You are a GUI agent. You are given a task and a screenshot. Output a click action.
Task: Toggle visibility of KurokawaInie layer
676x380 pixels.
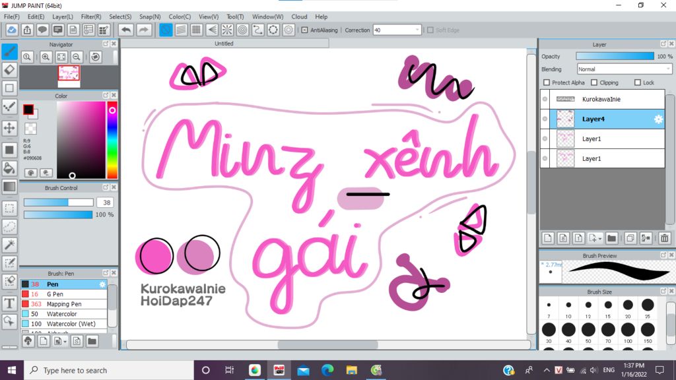(x=545, y=99)
